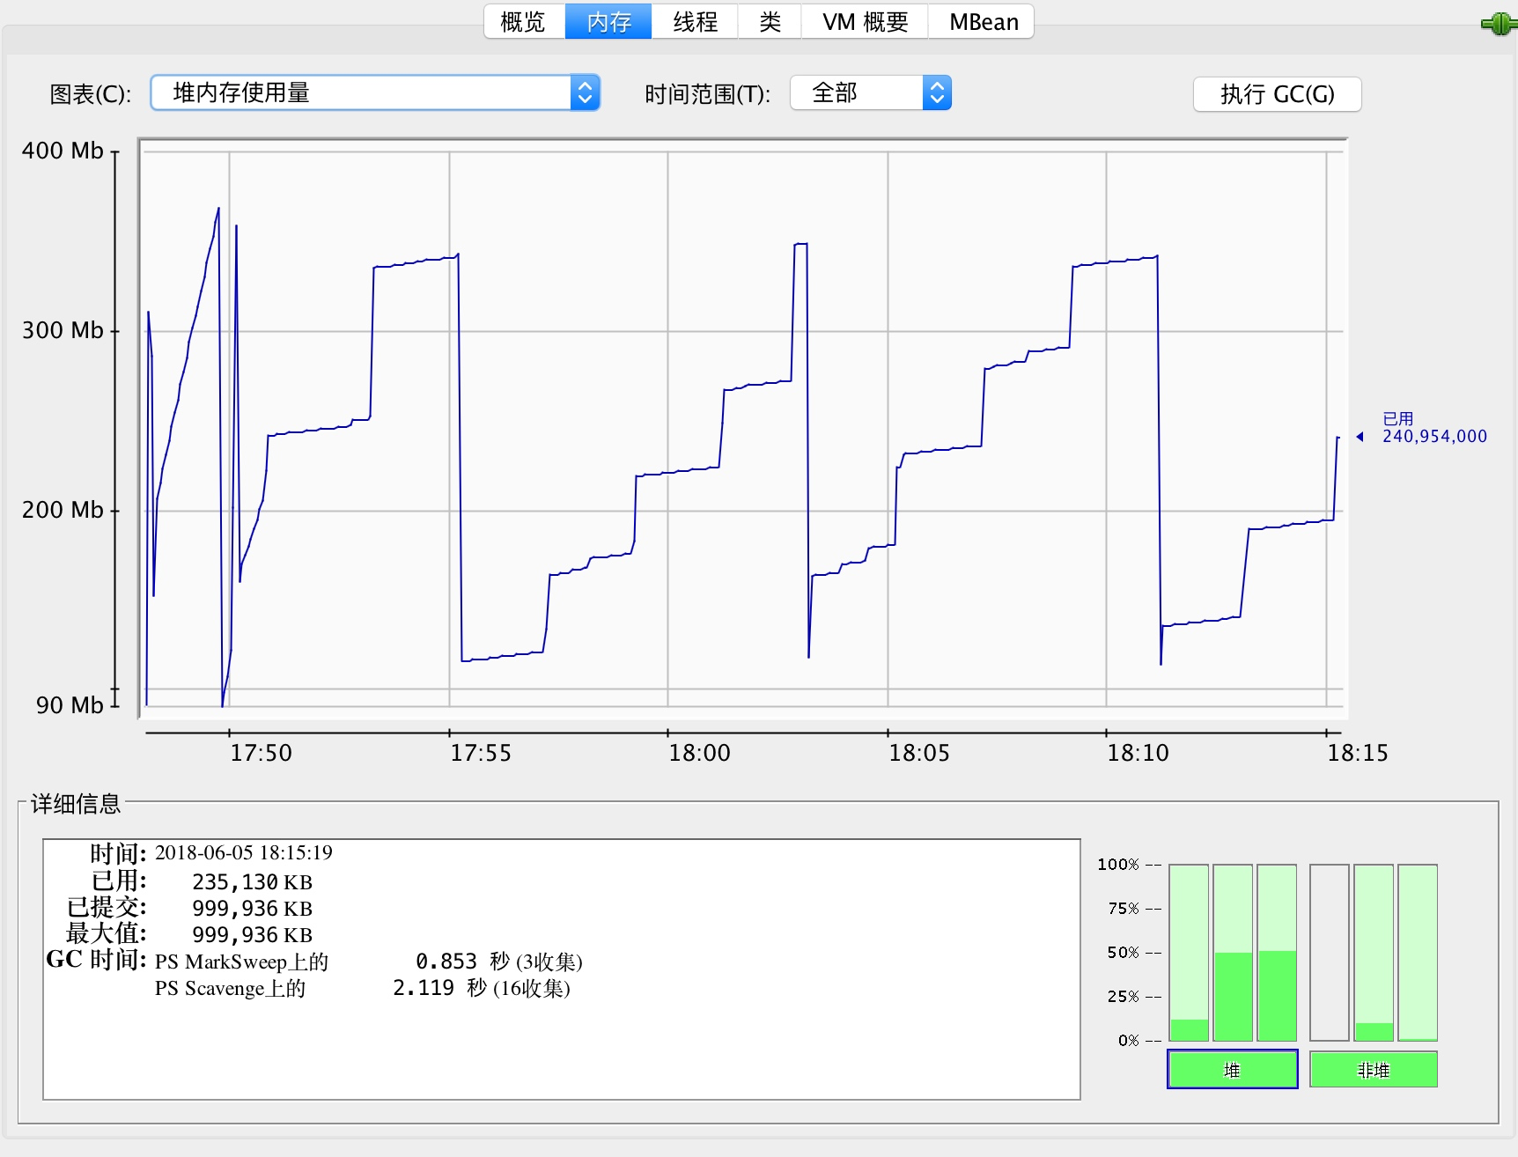
Task: Switch to the MBean tab
Action: click(982, 22)
